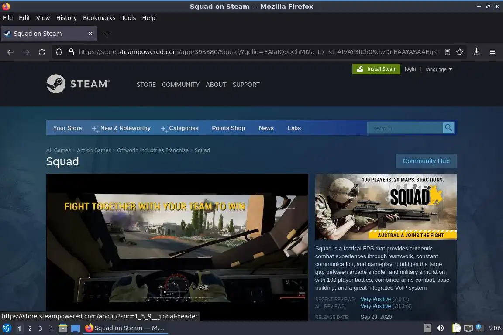
Task: Submit the store search via magnifier icon
Action: [448, 128]
